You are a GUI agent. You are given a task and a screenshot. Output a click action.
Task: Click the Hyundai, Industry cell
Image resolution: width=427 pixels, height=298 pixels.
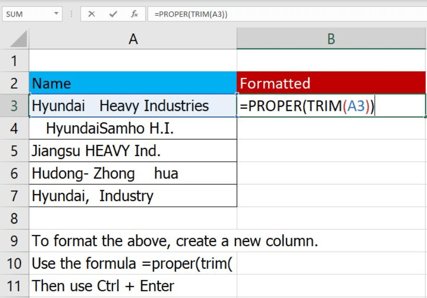coord(133,196)
